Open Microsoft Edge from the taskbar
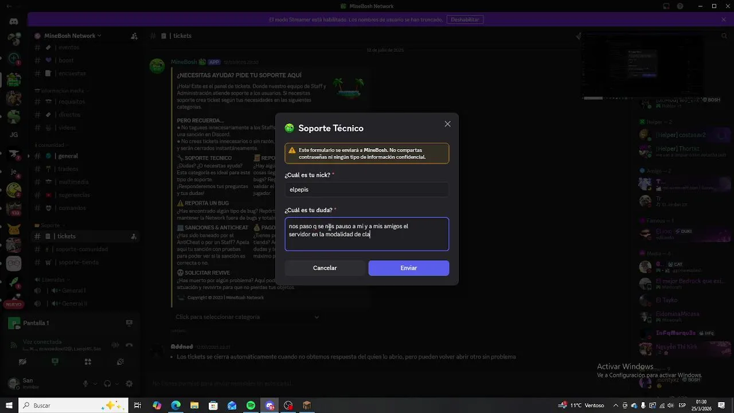Screen dimensions: 734x413 [175, 406]
